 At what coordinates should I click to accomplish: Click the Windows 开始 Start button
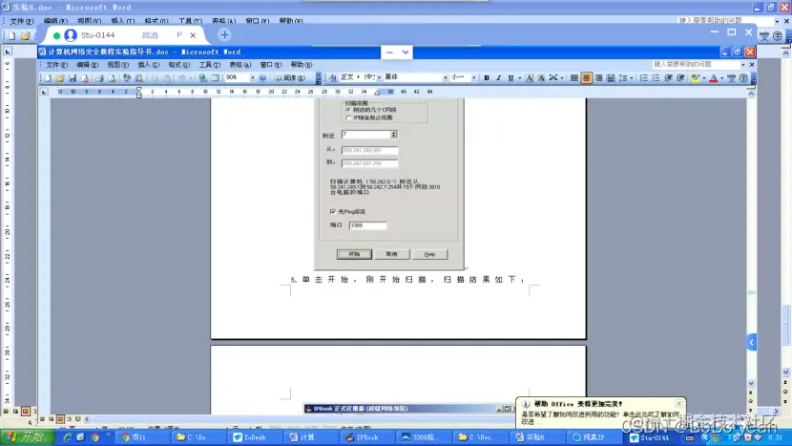(27, 436)
